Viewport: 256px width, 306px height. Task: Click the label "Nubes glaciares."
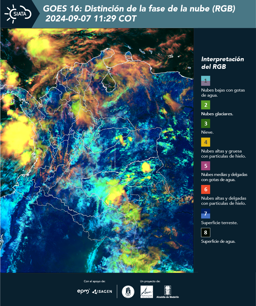pos(217,114)
